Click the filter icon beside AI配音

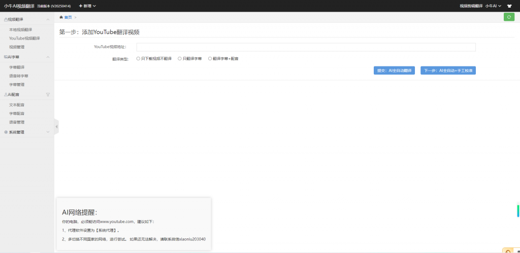(48, 95)
